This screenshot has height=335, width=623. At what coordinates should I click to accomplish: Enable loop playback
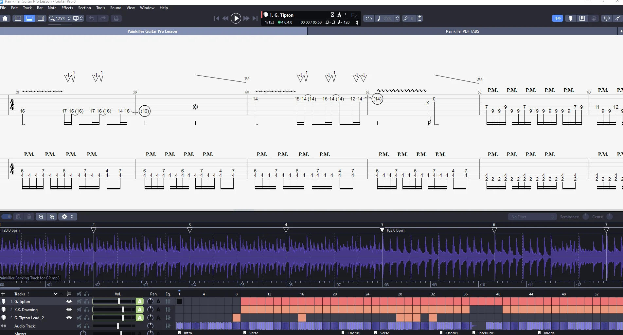click(x=369, y=18)
